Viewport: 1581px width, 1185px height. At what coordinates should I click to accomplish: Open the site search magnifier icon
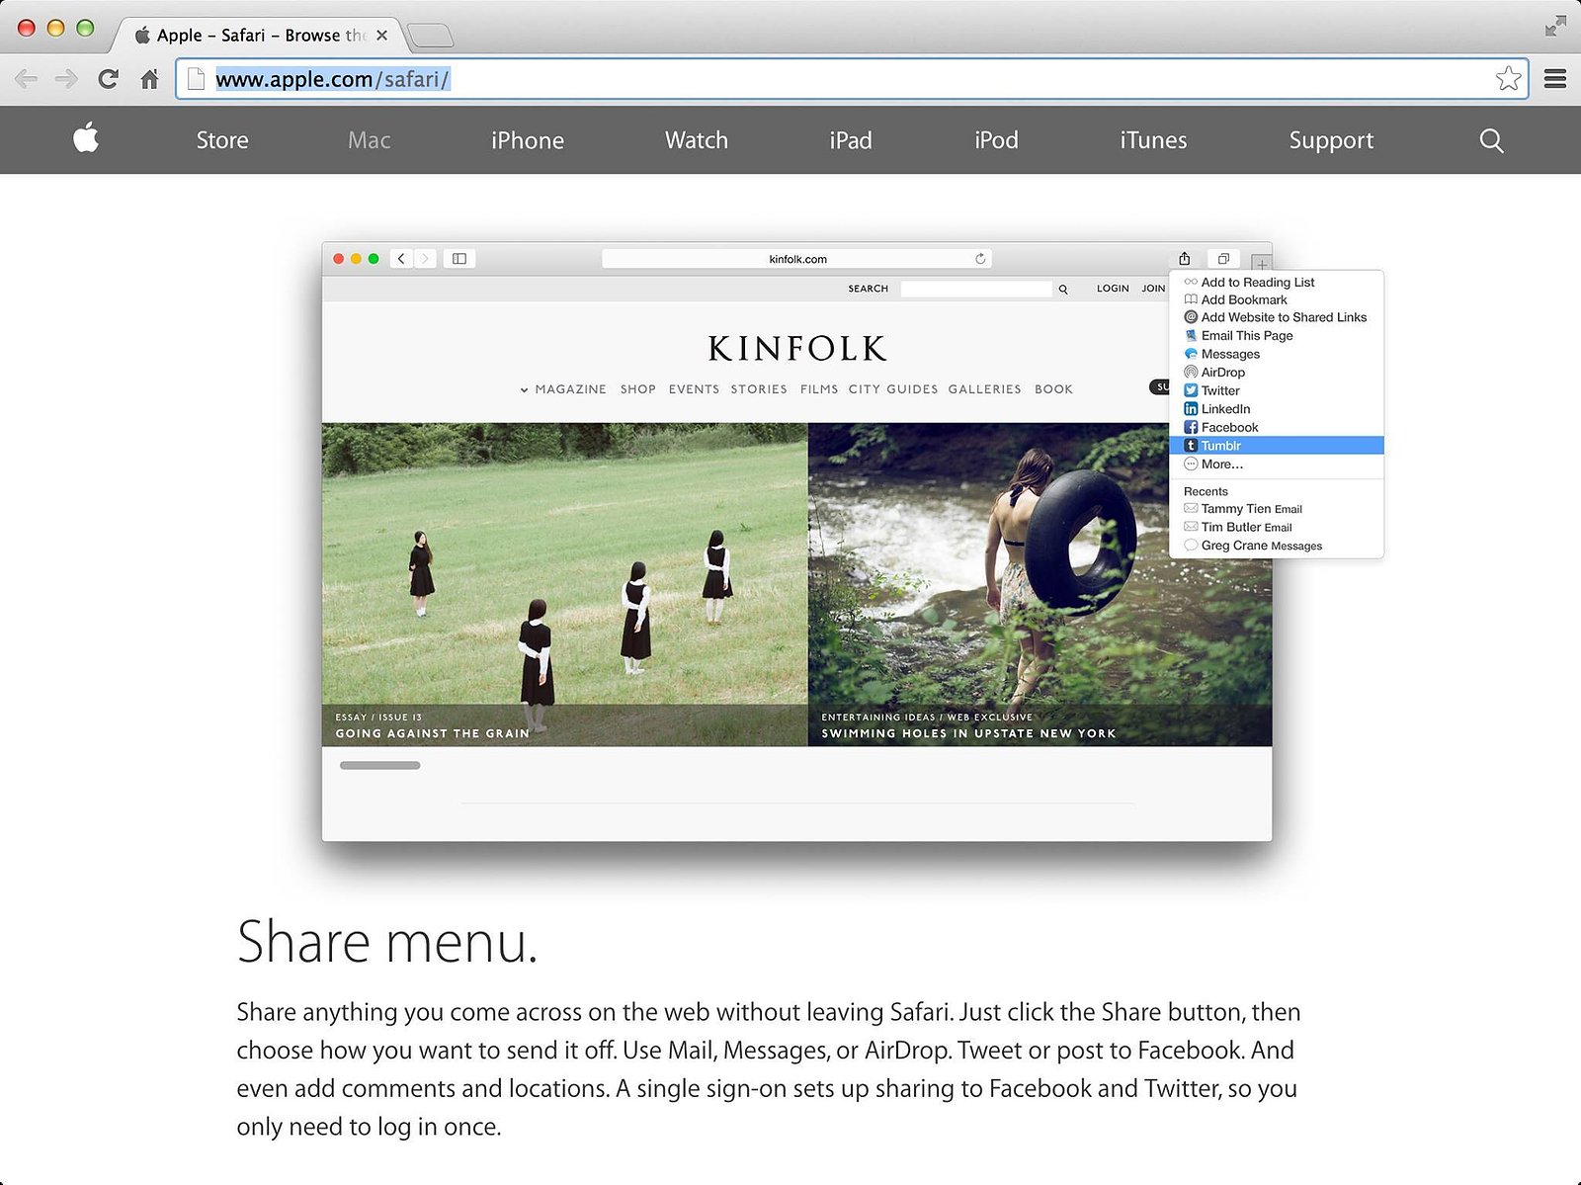pyautogui.click(x=1491, y=140)
